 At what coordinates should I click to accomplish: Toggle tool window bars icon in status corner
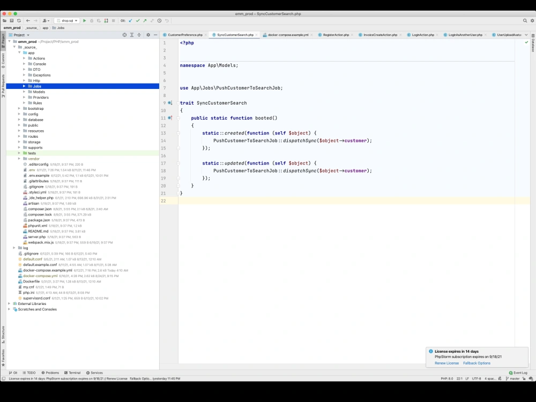click(3, 379)
